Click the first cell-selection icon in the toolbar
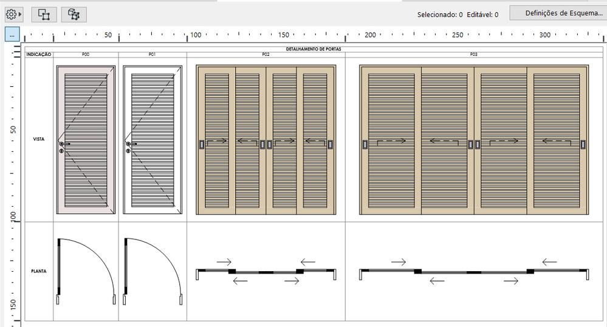Image resolution: width=607 pixels, height=327 pixels. (44, 15)
